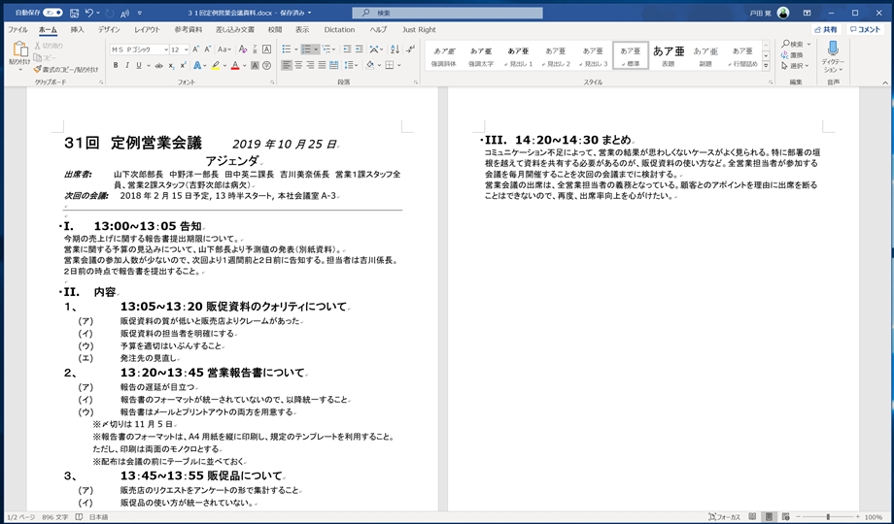The image size is (894, 524).
Task: Click the enclosed character (circled 字) icon
Action: click(x=266, y=66)
